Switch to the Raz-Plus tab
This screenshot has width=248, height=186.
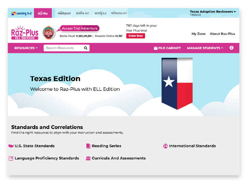click(43, 13)
